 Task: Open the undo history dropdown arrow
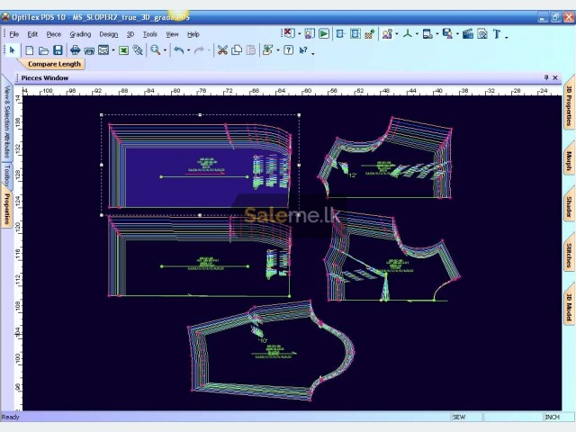pos(188,50)
